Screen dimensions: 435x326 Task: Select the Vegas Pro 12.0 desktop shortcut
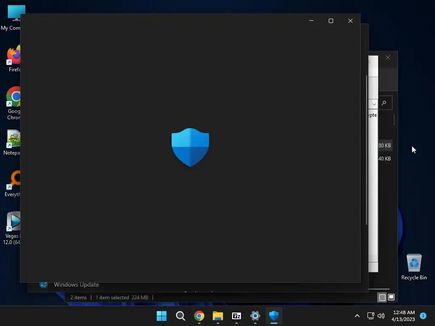click(12, 228)
